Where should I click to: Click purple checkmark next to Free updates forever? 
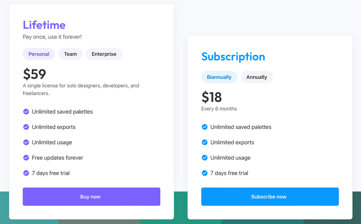click(26, 158)
